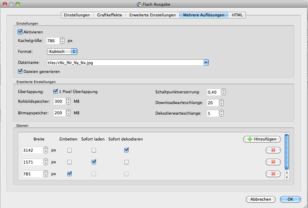Click the Dateiname text field
The width and height of the screenshot is (308, 208).
pos(125,63)
